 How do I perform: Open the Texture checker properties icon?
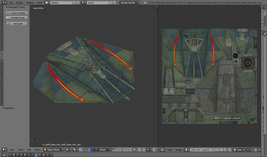(43, 154)
